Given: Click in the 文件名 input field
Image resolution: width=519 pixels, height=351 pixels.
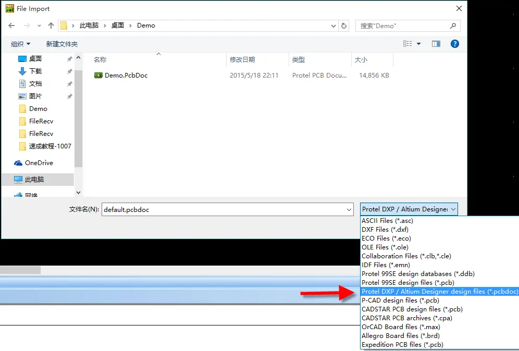Looking at the screenshot, I should point(224,210).
